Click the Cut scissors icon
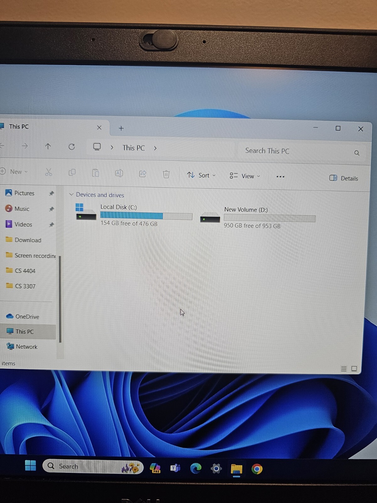 (49, 172)
